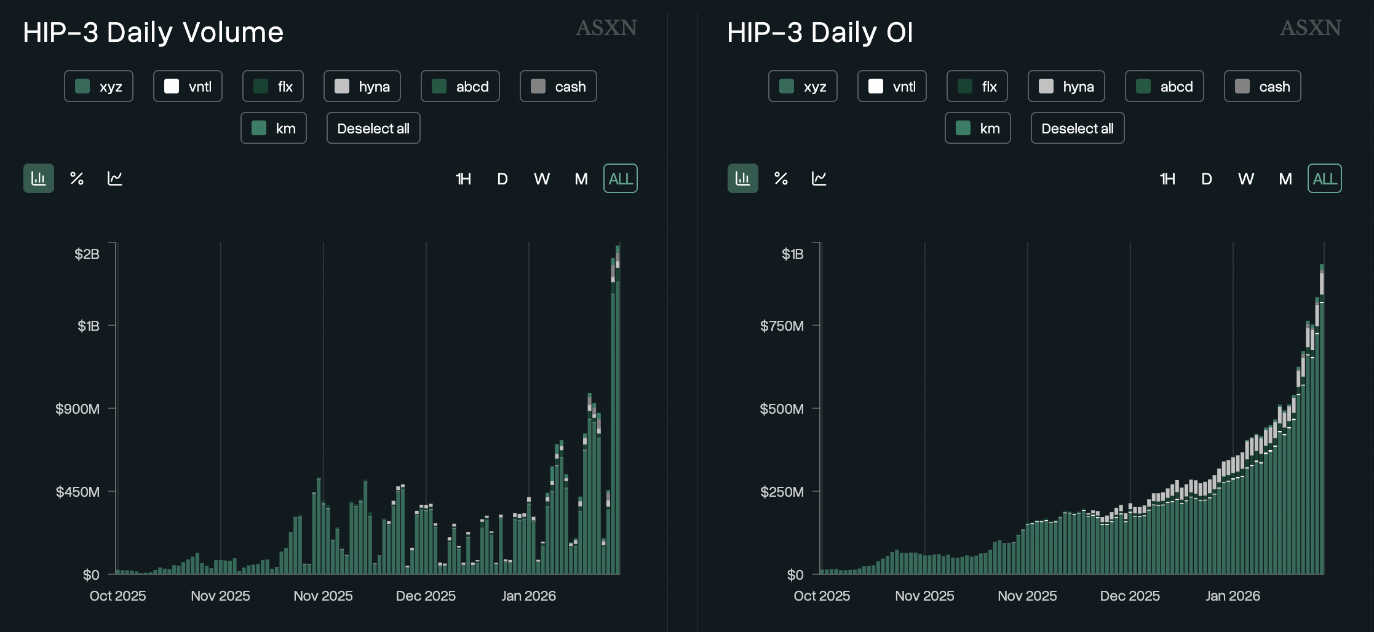Screen dimensions: 1374x632
Task: Switch Daily Volume to weekly W range
Action: 542,178
